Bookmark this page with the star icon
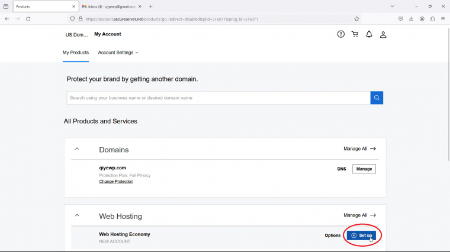The image size is (450, 252). tap(356, 19)
